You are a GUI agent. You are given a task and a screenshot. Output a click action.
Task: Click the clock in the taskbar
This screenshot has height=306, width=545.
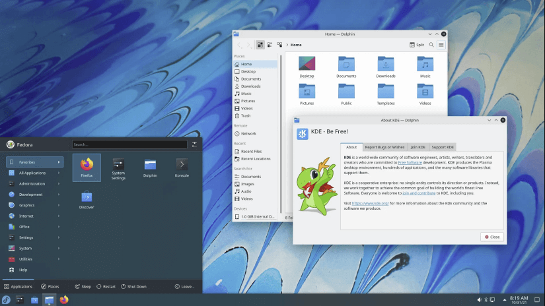519,300
